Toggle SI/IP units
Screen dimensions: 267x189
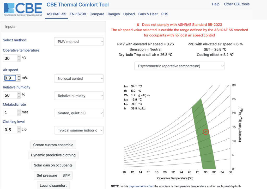[x=66, y=175]
